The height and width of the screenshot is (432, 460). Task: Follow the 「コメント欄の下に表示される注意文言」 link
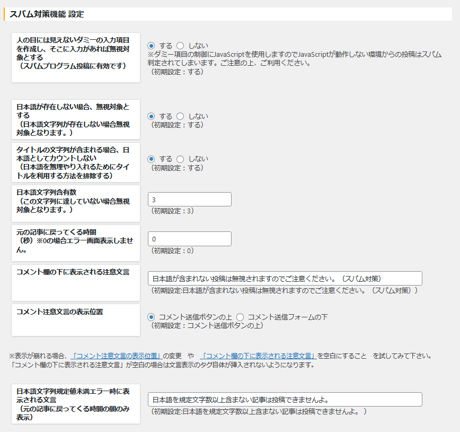[259, 356]
